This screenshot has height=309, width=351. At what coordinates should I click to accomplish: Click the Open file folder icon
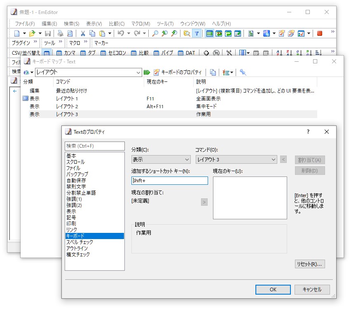32,34
